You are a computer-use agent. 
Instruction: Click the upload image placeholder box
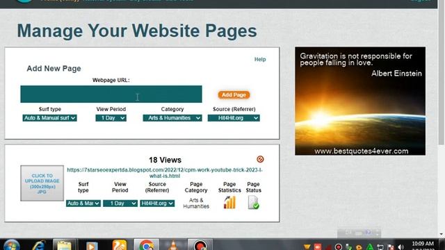tap(42, 183)
